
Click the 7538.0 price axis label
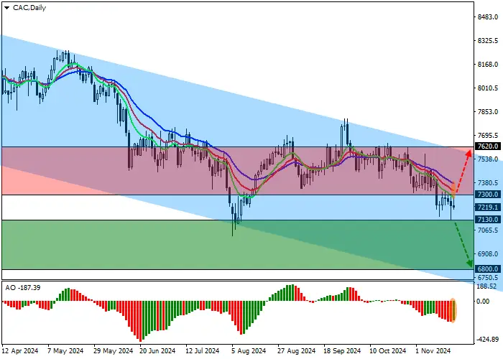click(x=488, y=159)
